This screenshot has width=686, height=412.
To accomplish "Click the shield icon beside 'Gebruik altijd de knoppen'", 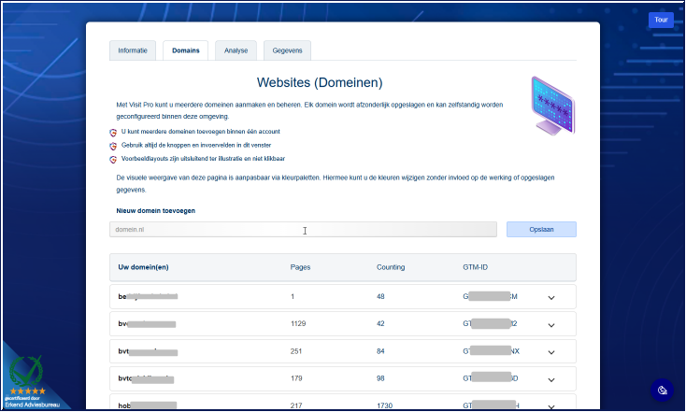I will pos(113,147).
